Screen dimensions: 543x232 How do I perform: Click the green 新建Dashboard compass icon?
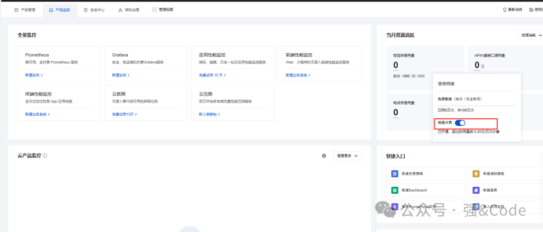(x=395, y=190)
